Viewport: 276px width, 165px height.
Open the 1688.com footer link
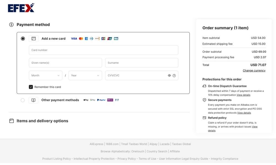click(x=112, y=144)
